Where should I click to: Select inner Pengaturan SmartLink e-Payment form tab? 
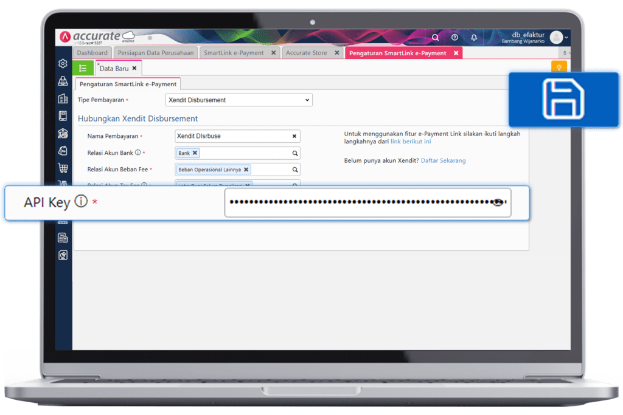coord(128,84)
